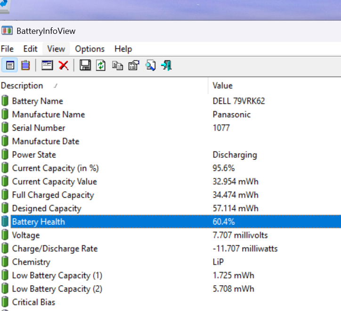Select the Power State row

click(170, 155)
